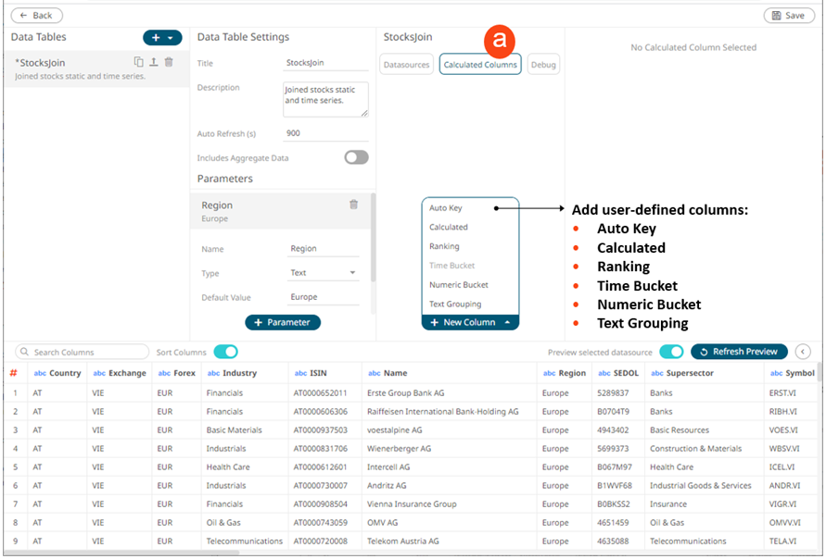The height and width of the screenshot is (559, 826).
Task: Click the # row number header
Action: pos(14,373)
